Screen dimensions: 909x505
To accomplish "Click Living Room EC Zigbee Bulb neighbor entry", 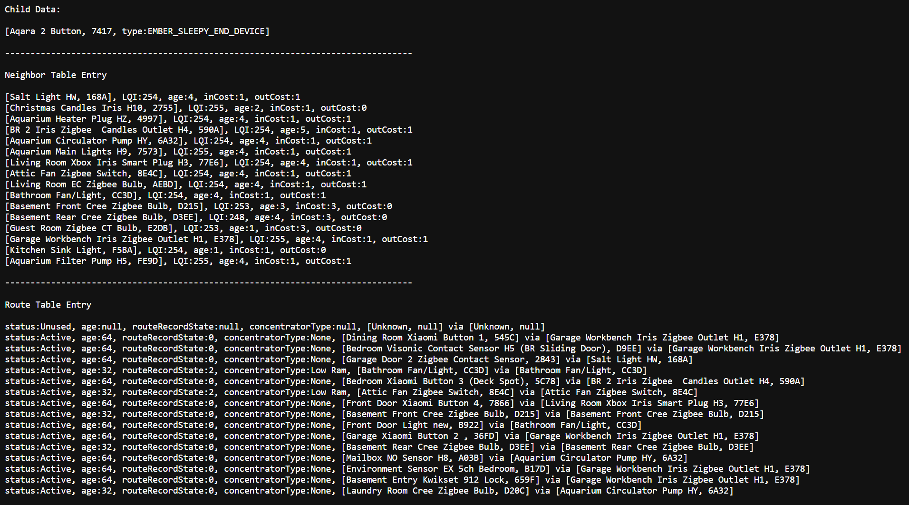I will point(185,185).
